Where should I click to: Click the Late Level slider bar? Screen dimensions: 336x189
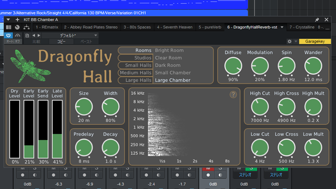(57, 129)
